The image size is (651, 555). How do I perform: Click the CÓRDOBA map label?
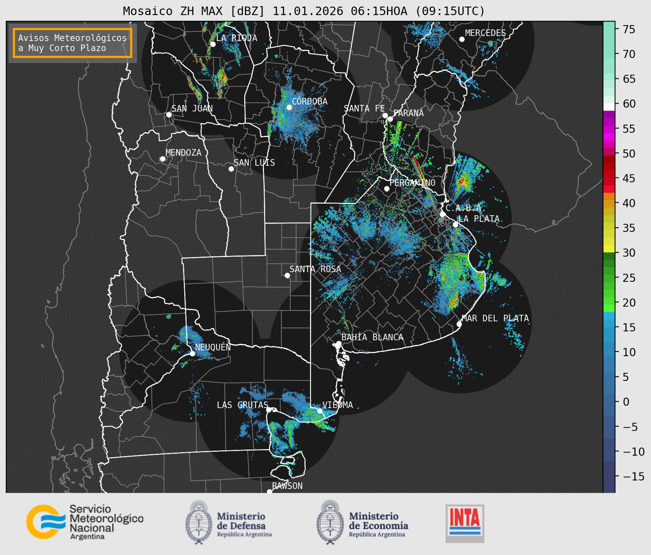tap(309, 102)
